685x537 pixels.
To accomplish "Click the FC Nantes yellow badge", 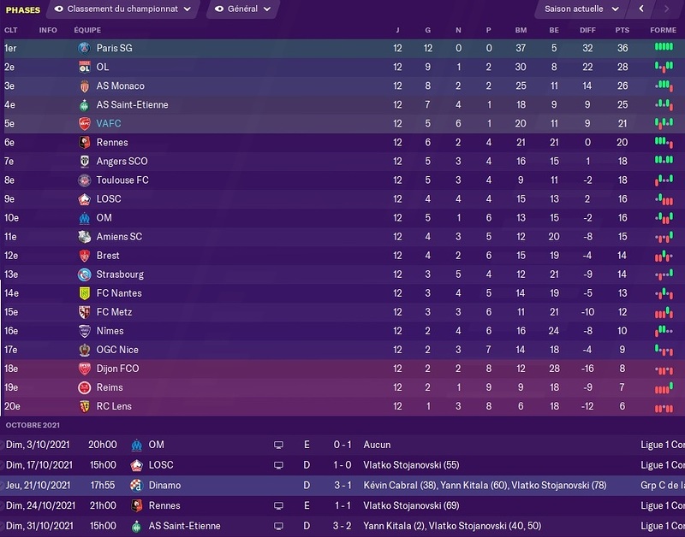I will (84, 293).
